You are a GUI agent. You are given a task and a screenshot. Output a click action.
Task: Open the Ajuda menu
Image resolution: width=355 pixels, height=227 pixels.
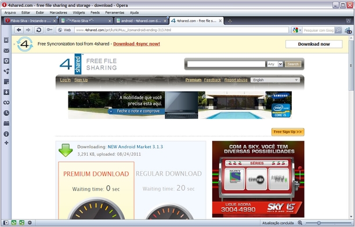pos(134,13)
